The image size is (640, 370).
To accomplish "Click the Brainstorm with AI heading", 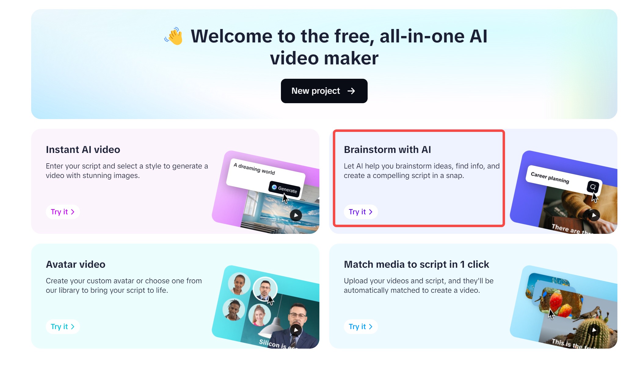I will pyautogui.click(x=387, y=150).
